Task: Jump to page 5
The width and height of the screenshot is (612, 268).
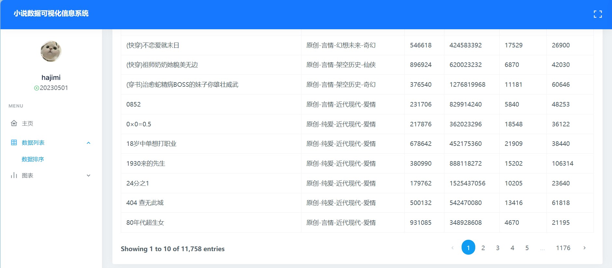Action: [527, 248]
